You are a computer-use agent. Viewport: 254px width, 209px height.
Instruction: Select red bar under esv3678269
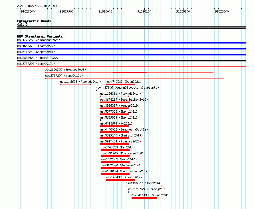115,102
